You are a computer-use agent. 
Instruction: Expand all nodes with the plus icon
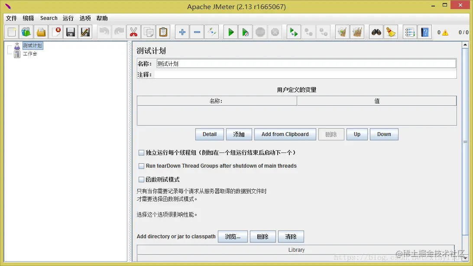(x=182, y=32)
